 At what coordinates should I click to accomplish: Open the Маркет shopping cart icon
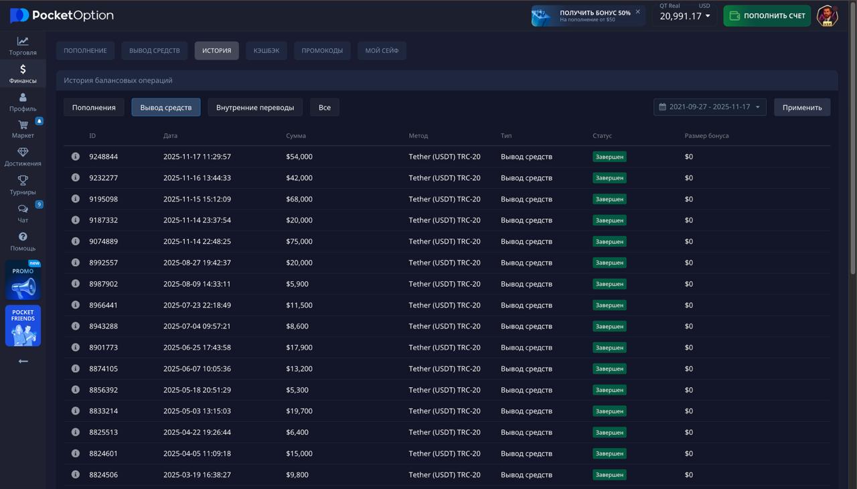tap(23, 125)
